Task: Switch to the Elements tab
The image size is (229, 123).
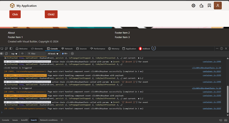Action: [37, 49]
